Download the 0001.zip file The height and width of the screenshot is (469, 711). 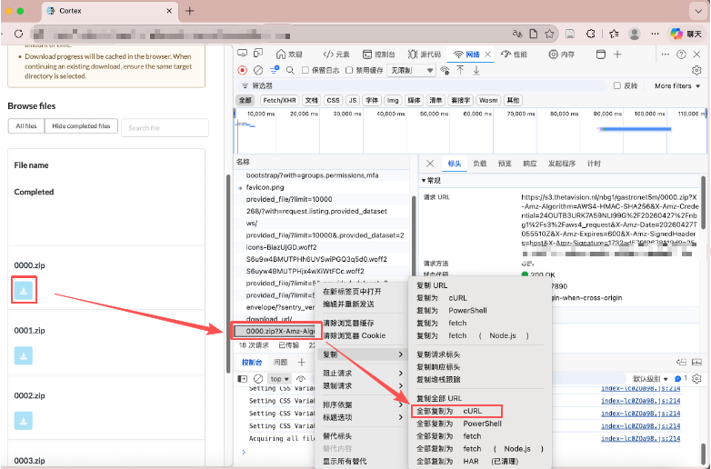(23, 355)
